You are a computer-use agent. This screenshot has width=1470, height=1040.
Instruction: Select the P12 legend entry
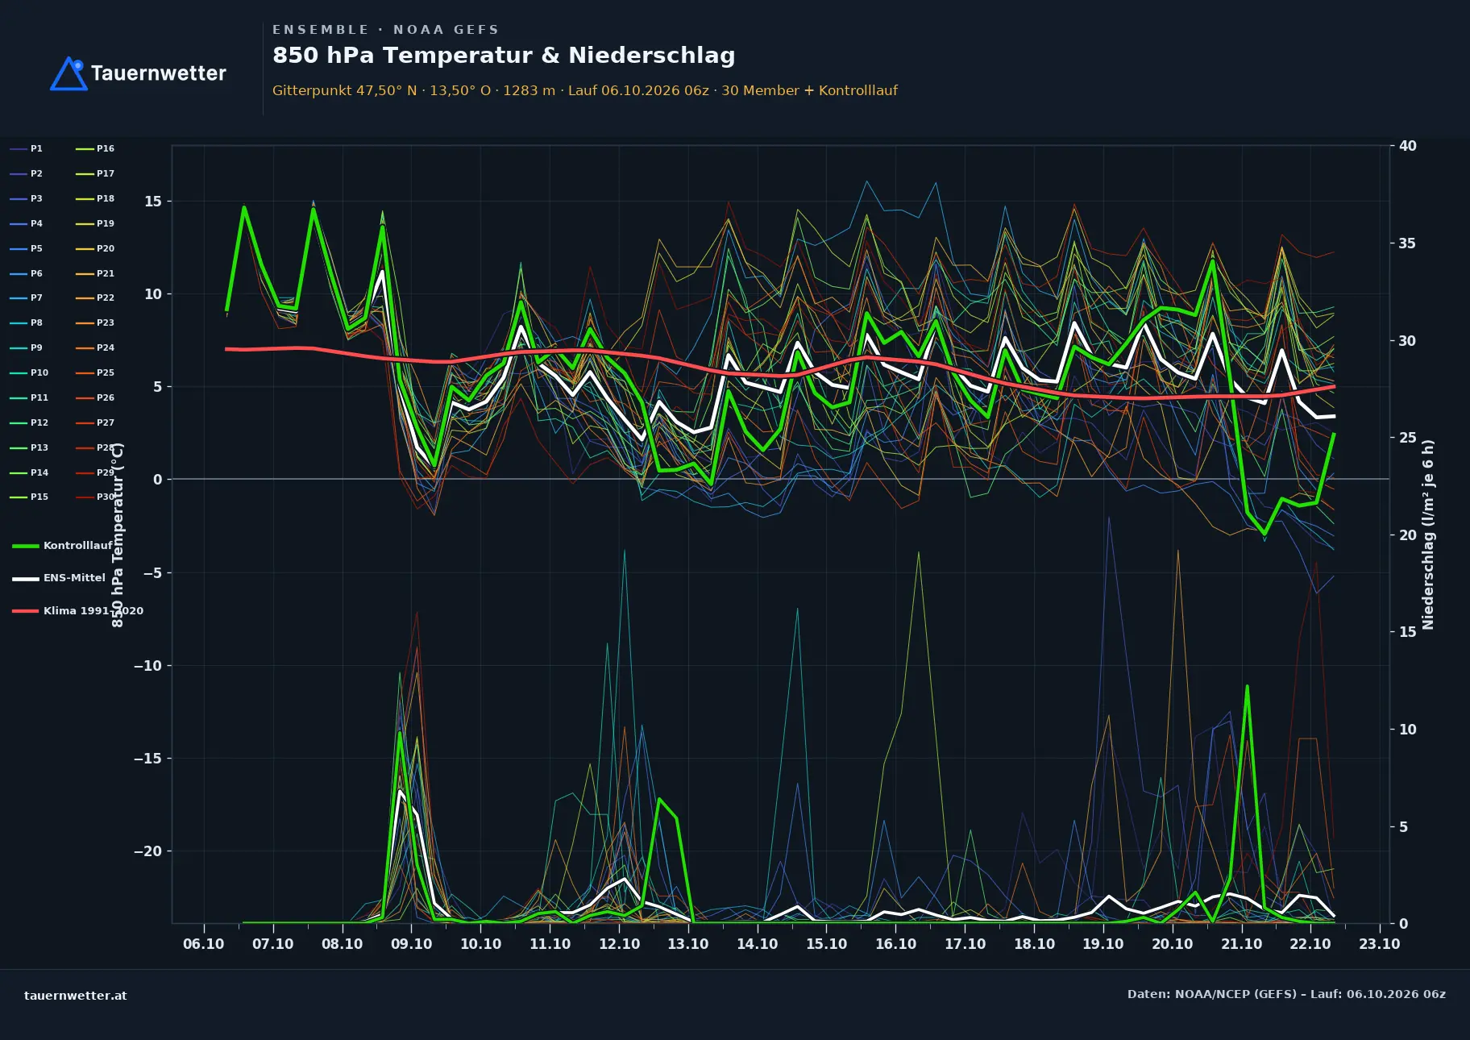pyautogui.click(x=29, y=422)
